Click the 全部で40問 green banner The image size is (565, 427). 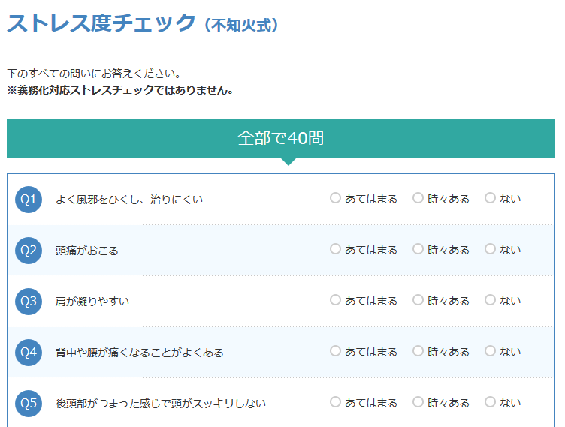tap(281, 138)
